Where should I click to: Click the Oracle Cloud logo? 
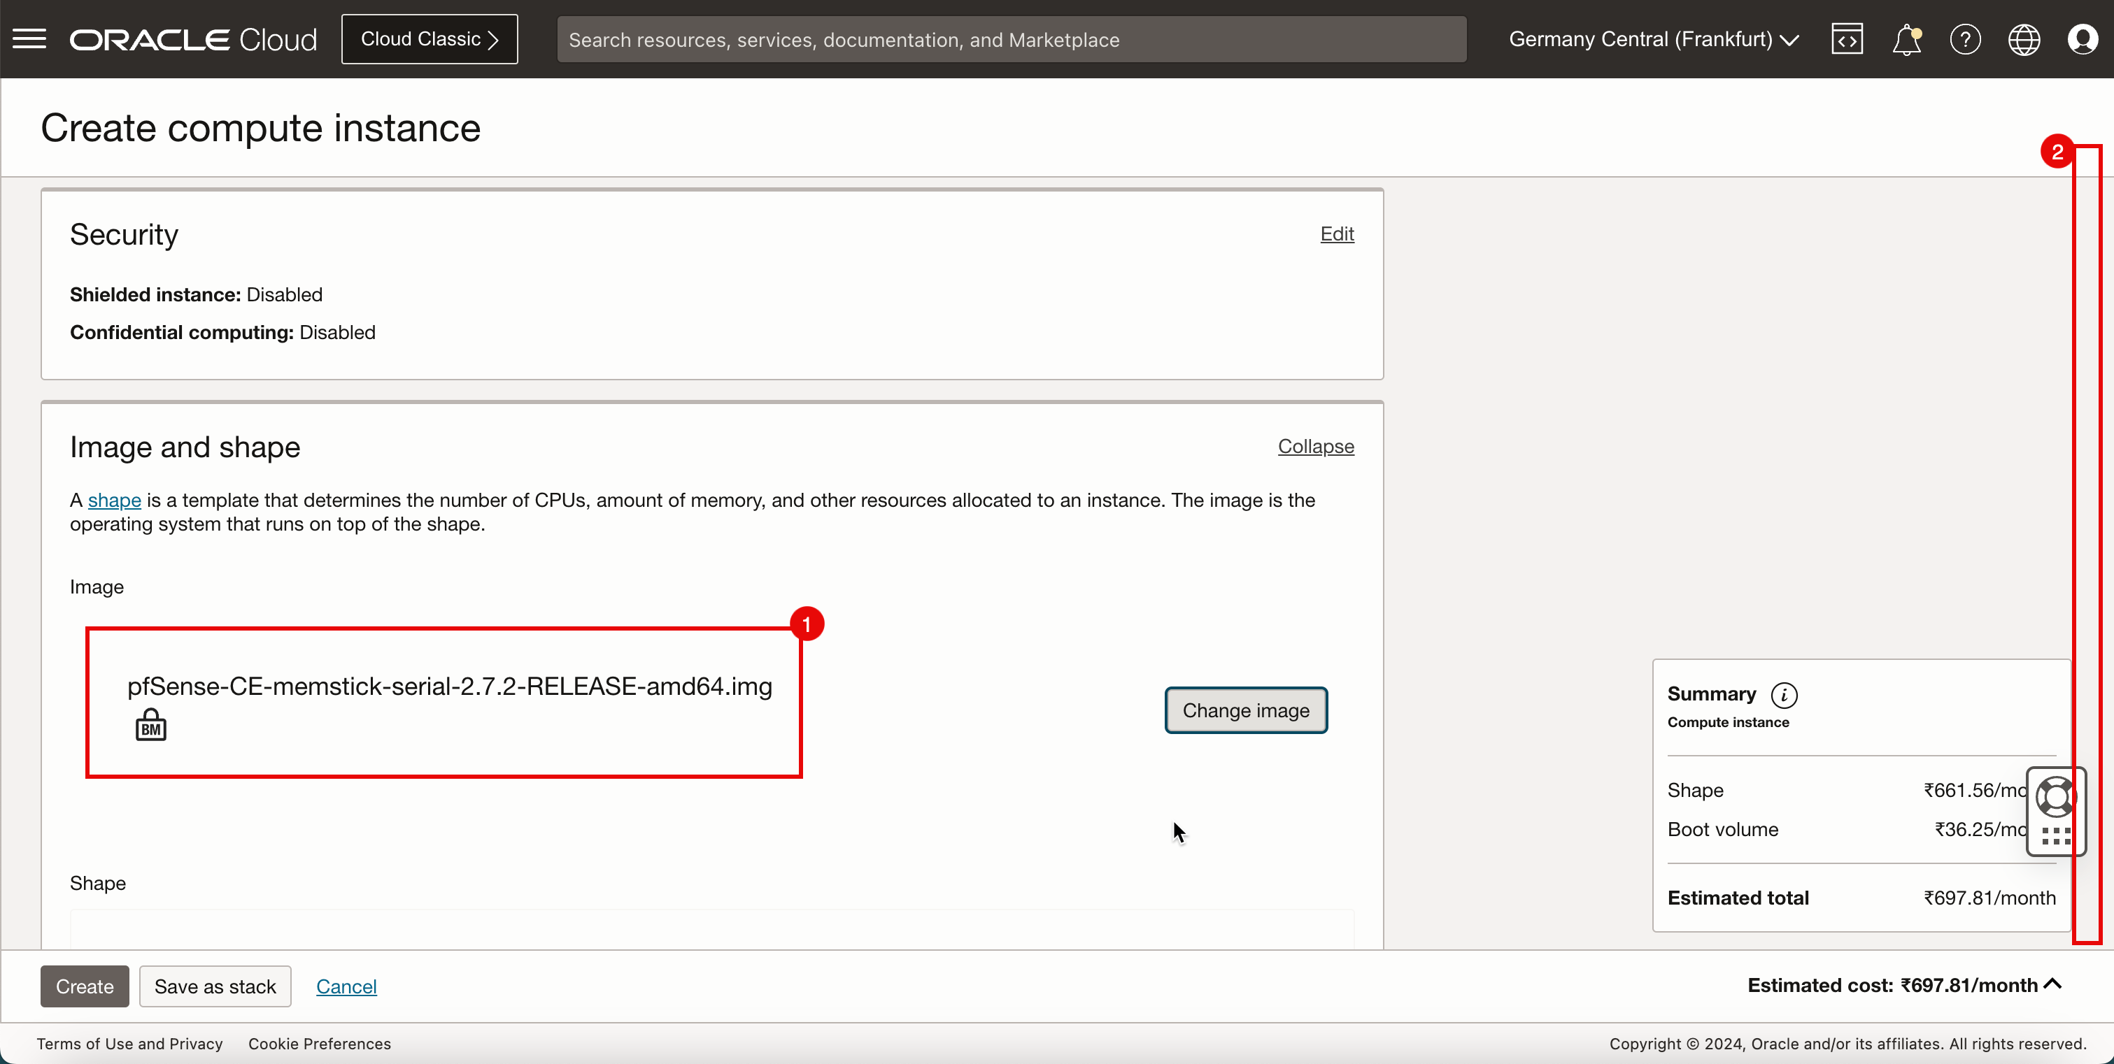tap(193, 38)
